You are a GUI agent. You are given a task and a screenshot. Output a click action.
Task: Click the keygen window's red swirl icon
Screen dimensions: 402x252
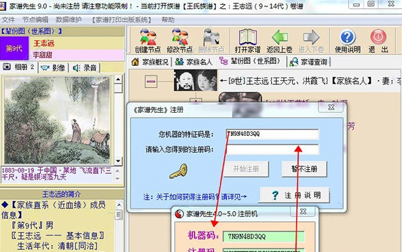click(179, 214)
